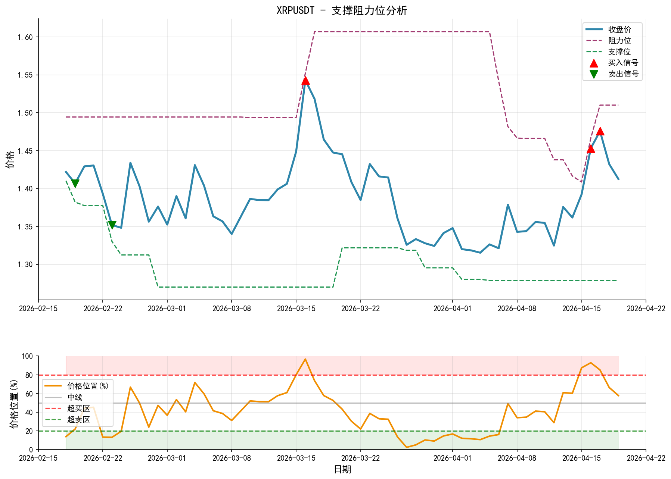The image size is (671, 479).
Task: Click the buy signal marker at the 1.54 peak
Action: pos(305,80)
